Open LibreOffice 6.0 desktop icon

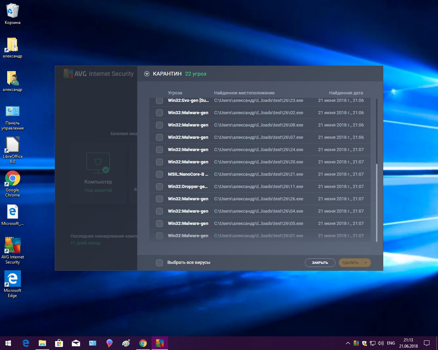point(13,145)
